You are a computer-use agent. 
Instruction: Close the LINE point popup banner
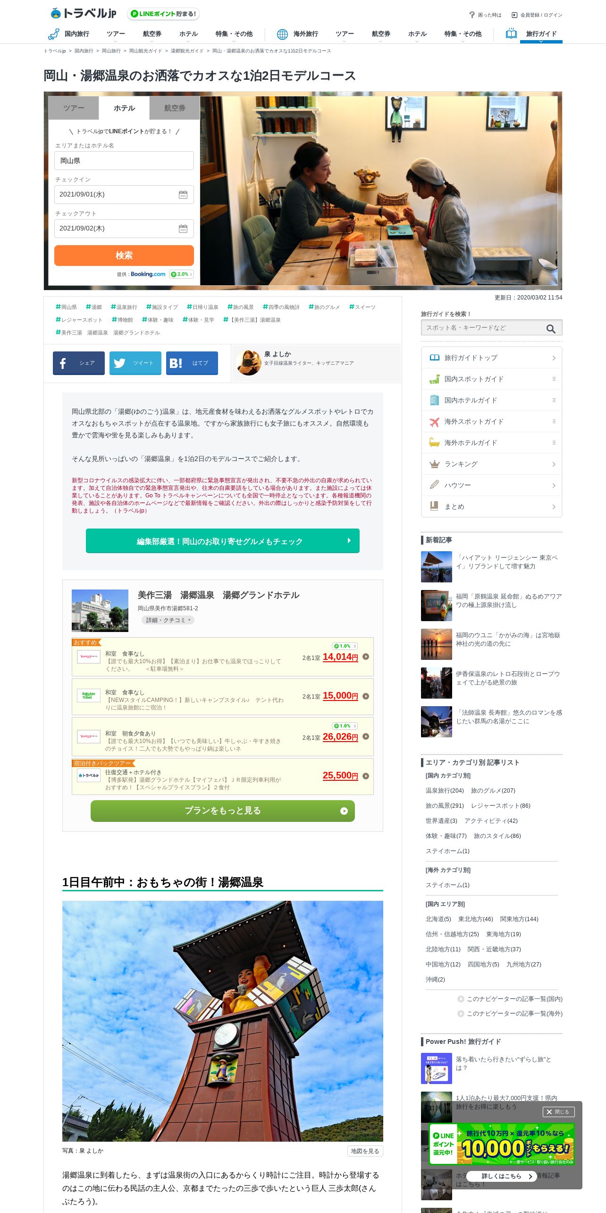[558, 1112]
